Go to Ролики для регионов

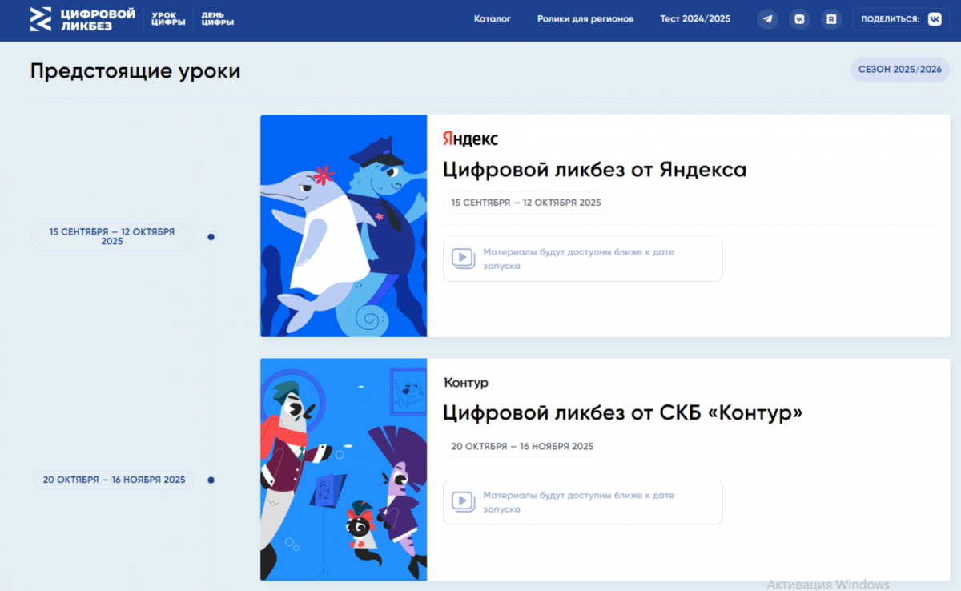[585, 19]
